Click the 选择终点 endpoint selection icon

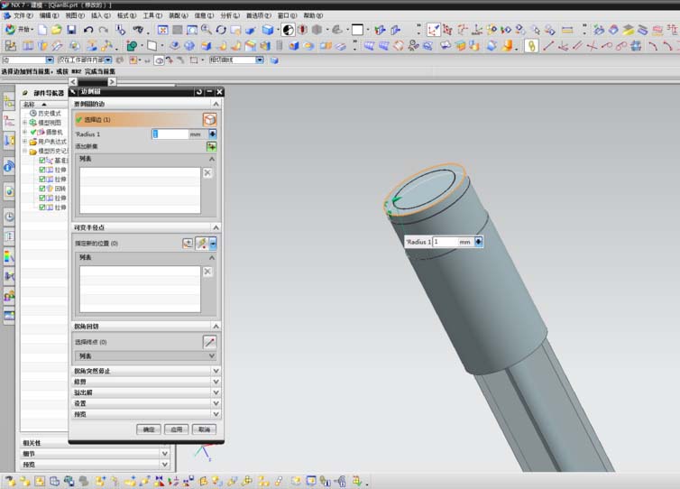[x=209, y=342]
